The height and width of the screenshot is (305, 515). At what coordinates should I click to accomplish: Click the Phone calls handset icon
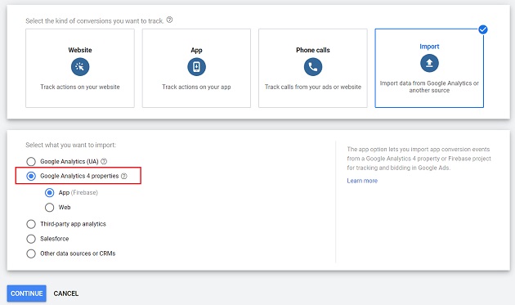(313, 67)
